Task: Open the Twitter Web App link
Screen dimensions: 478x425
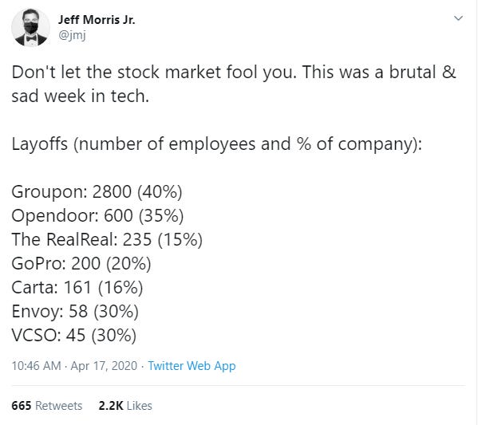Action: pos(192,365)
